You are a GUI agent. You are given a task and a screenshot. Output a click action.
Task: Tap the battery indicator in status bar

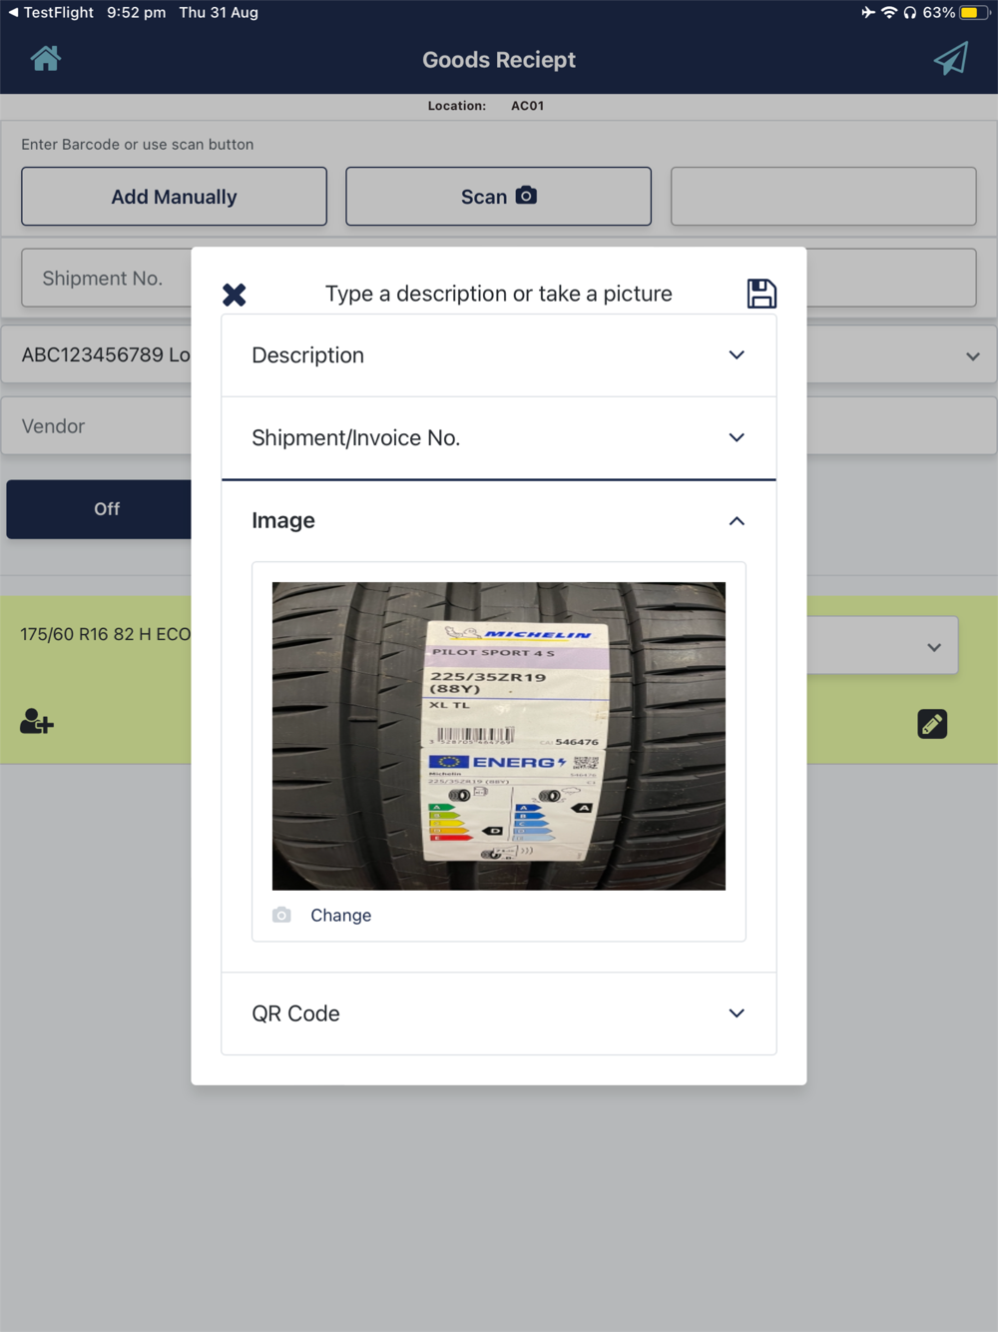coord(974,12)
